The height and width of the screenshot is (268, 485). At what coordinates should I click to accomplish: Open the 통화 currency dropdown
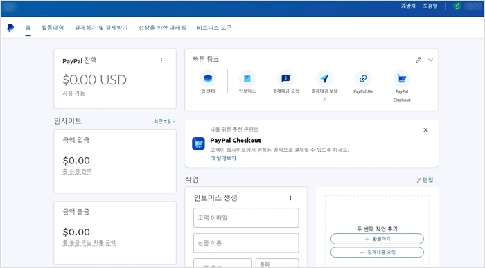[277, 263]
